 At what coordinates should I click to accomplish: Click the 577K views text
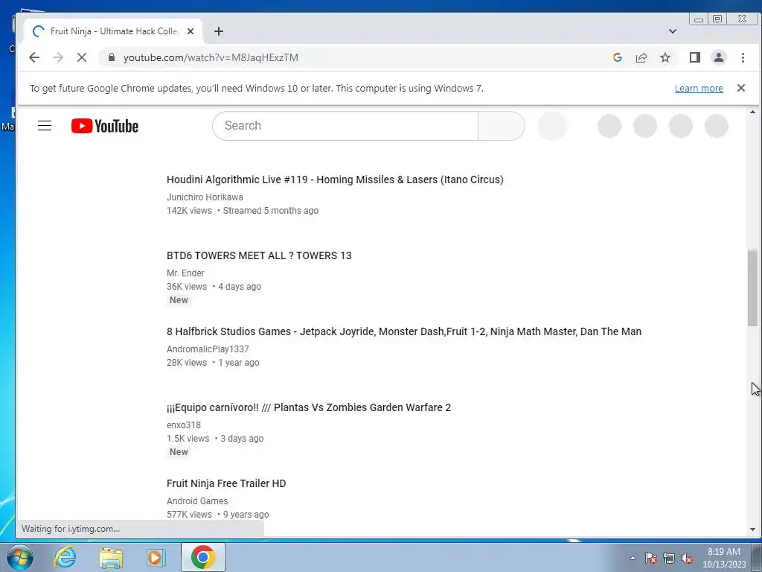pyautogui.click(x=189, y=514)
